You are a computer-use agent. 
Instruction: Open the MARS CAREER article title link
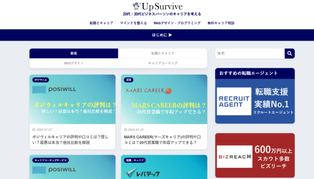164,140
